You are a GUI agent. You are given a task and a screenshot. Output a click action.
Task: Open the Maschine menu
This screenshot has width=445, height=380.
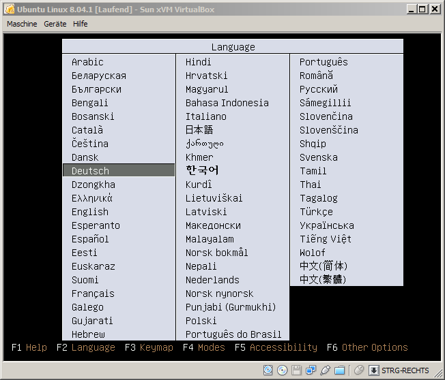22,24
